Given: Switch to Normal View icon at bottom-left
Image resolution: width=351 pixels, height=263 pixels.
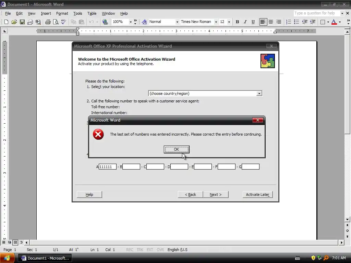Looking at the screenshot, I should (4, 242).
